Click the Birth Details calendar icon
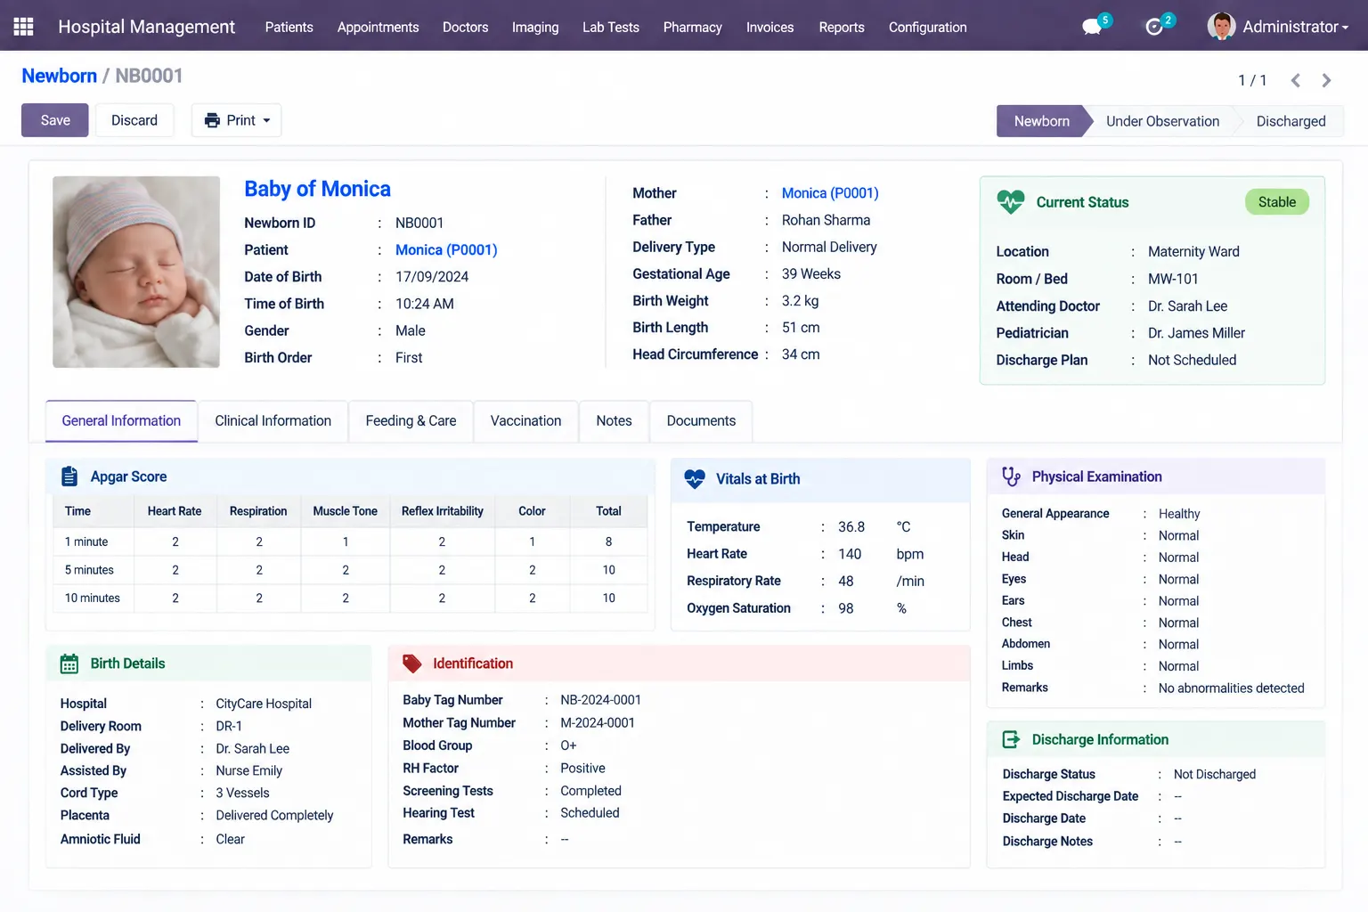Image resolution: width=1368 pixels, height=912 pixels. (x=69, y=664)
